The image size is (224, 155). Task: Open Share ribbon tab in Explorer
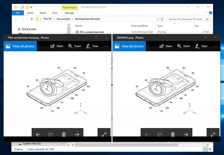pyautogui.click(x=43, y=13)
